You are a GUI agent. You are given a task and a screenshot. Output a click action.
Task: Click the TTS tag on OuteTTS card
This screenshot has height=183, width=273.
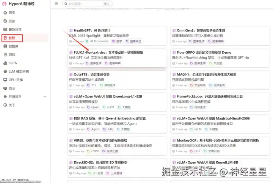[x=92, y=85]
